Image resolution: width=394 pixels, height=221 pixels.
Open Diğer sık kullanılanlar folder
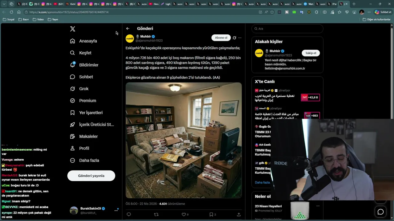(376, 19)
